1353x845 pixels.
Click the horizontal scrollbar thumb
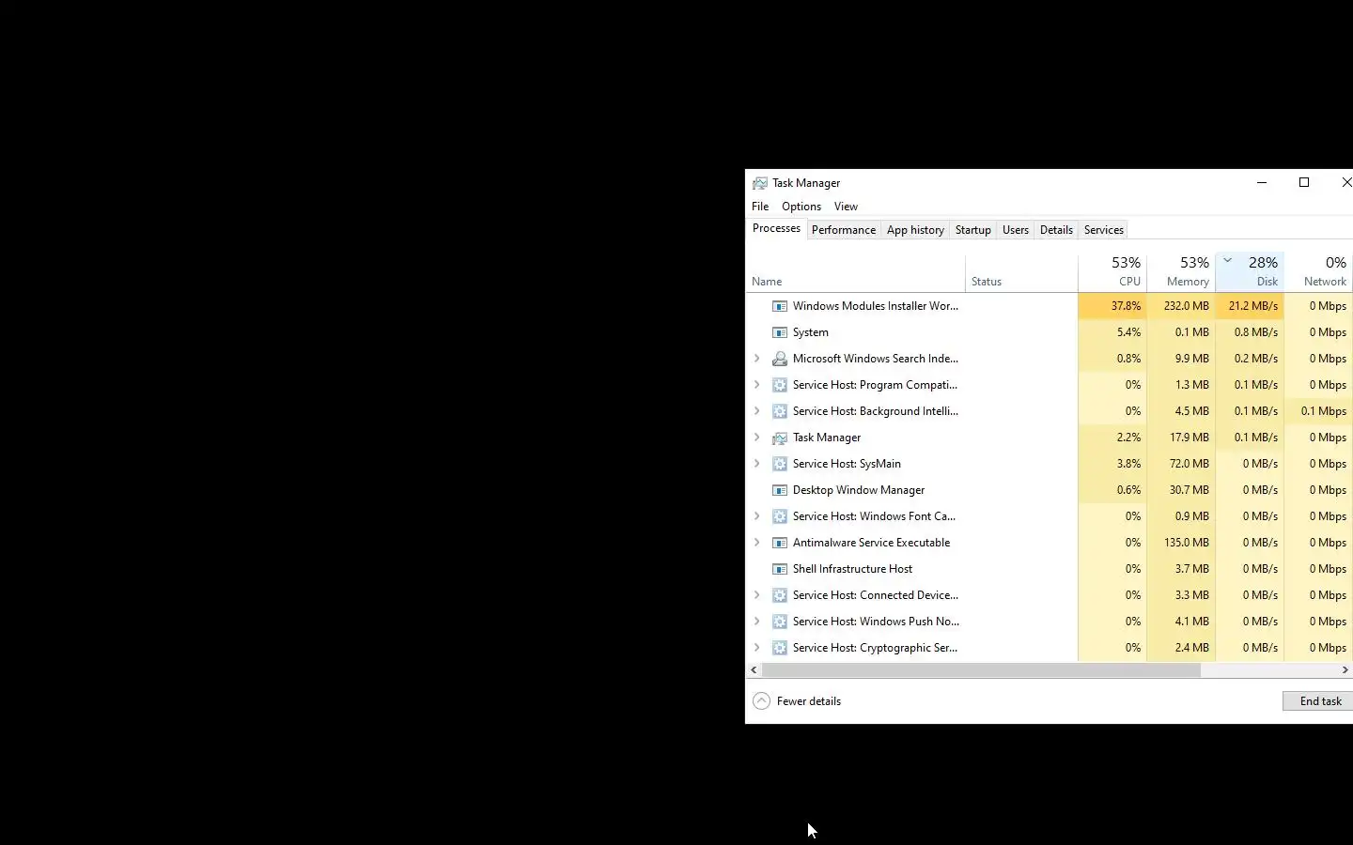[x=981, y=670]
